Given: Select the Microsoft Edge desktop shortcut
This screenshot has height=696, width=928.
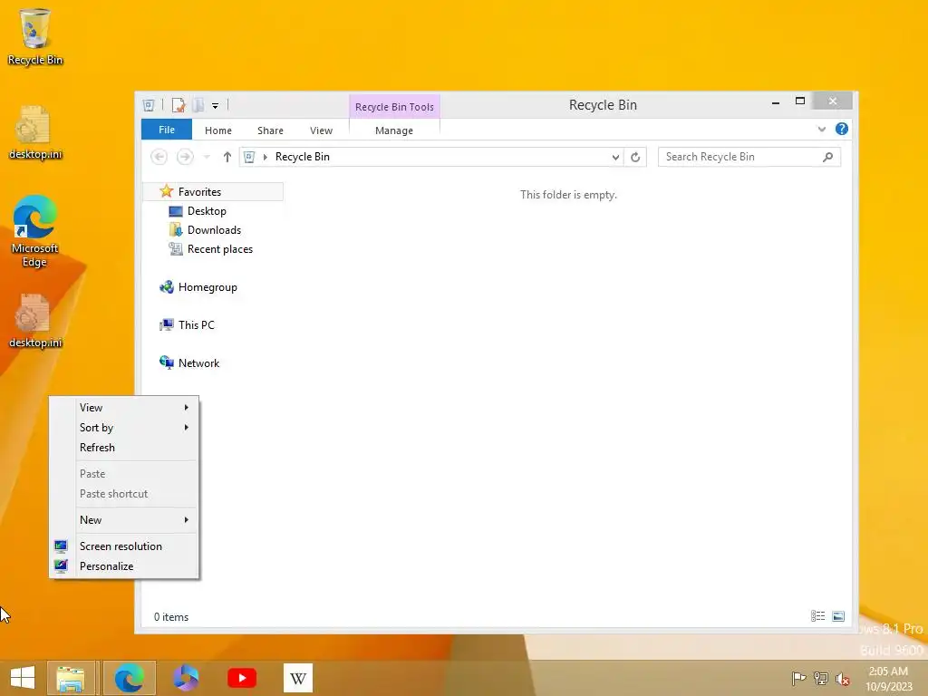Looking at the screenshot, I should [x=34, y=231].
